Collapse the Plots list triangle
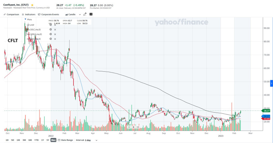The width and height of the screenshot is (273, 143). click(x=25, y=19)
